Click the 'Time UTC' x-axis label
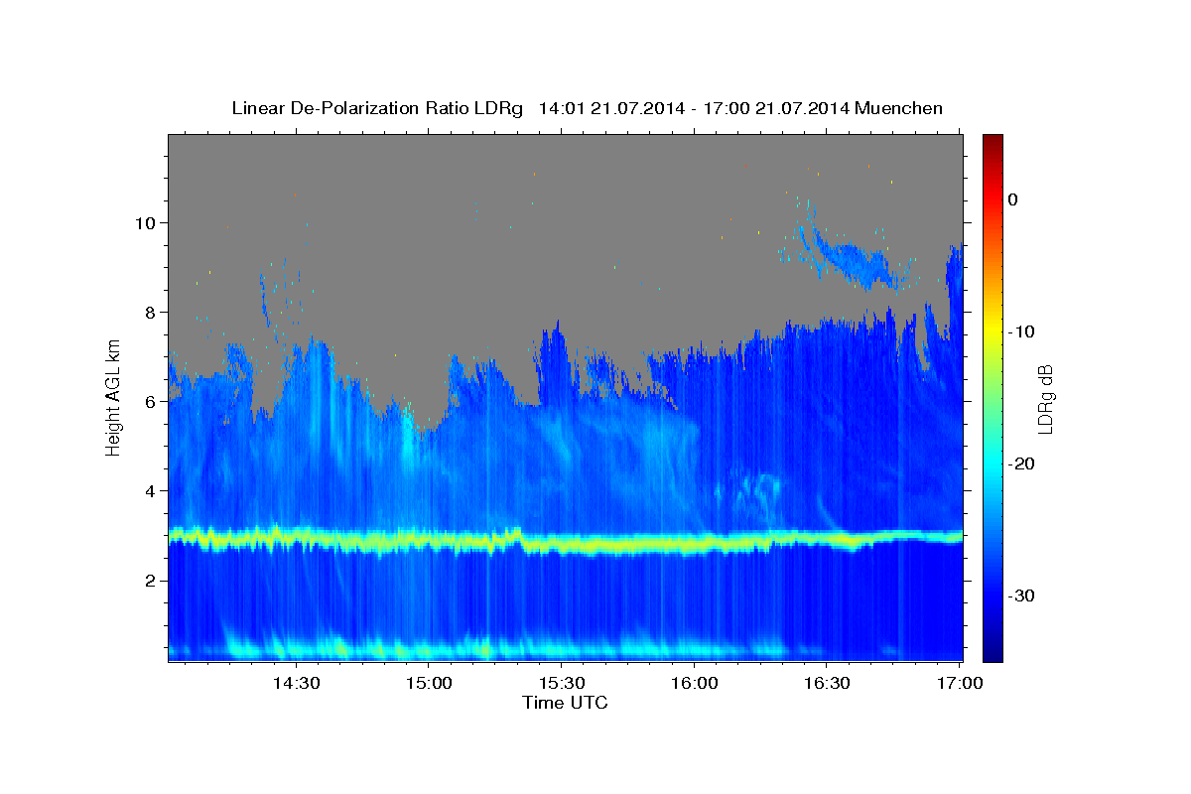Screen dimensions: 1191x794 [x=565, y=703]
